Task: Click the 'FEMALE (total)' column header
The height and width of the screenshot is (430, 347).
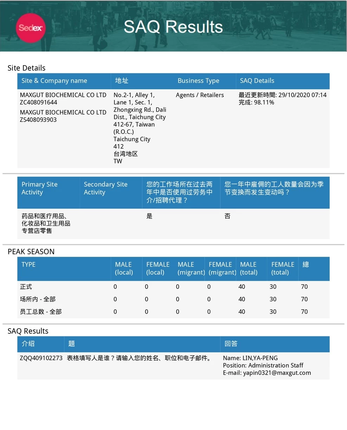Action: pos(283,268)
